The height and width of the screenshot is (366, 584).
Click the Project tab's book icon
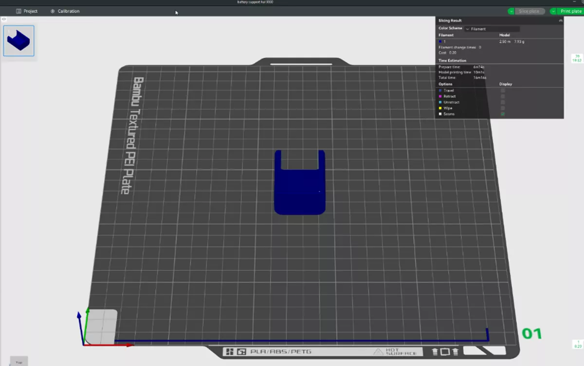[x=18, y=11]
